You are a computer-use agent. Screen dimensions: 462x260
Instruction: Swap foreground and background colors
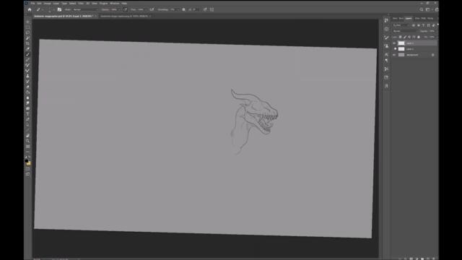point(30,157)
